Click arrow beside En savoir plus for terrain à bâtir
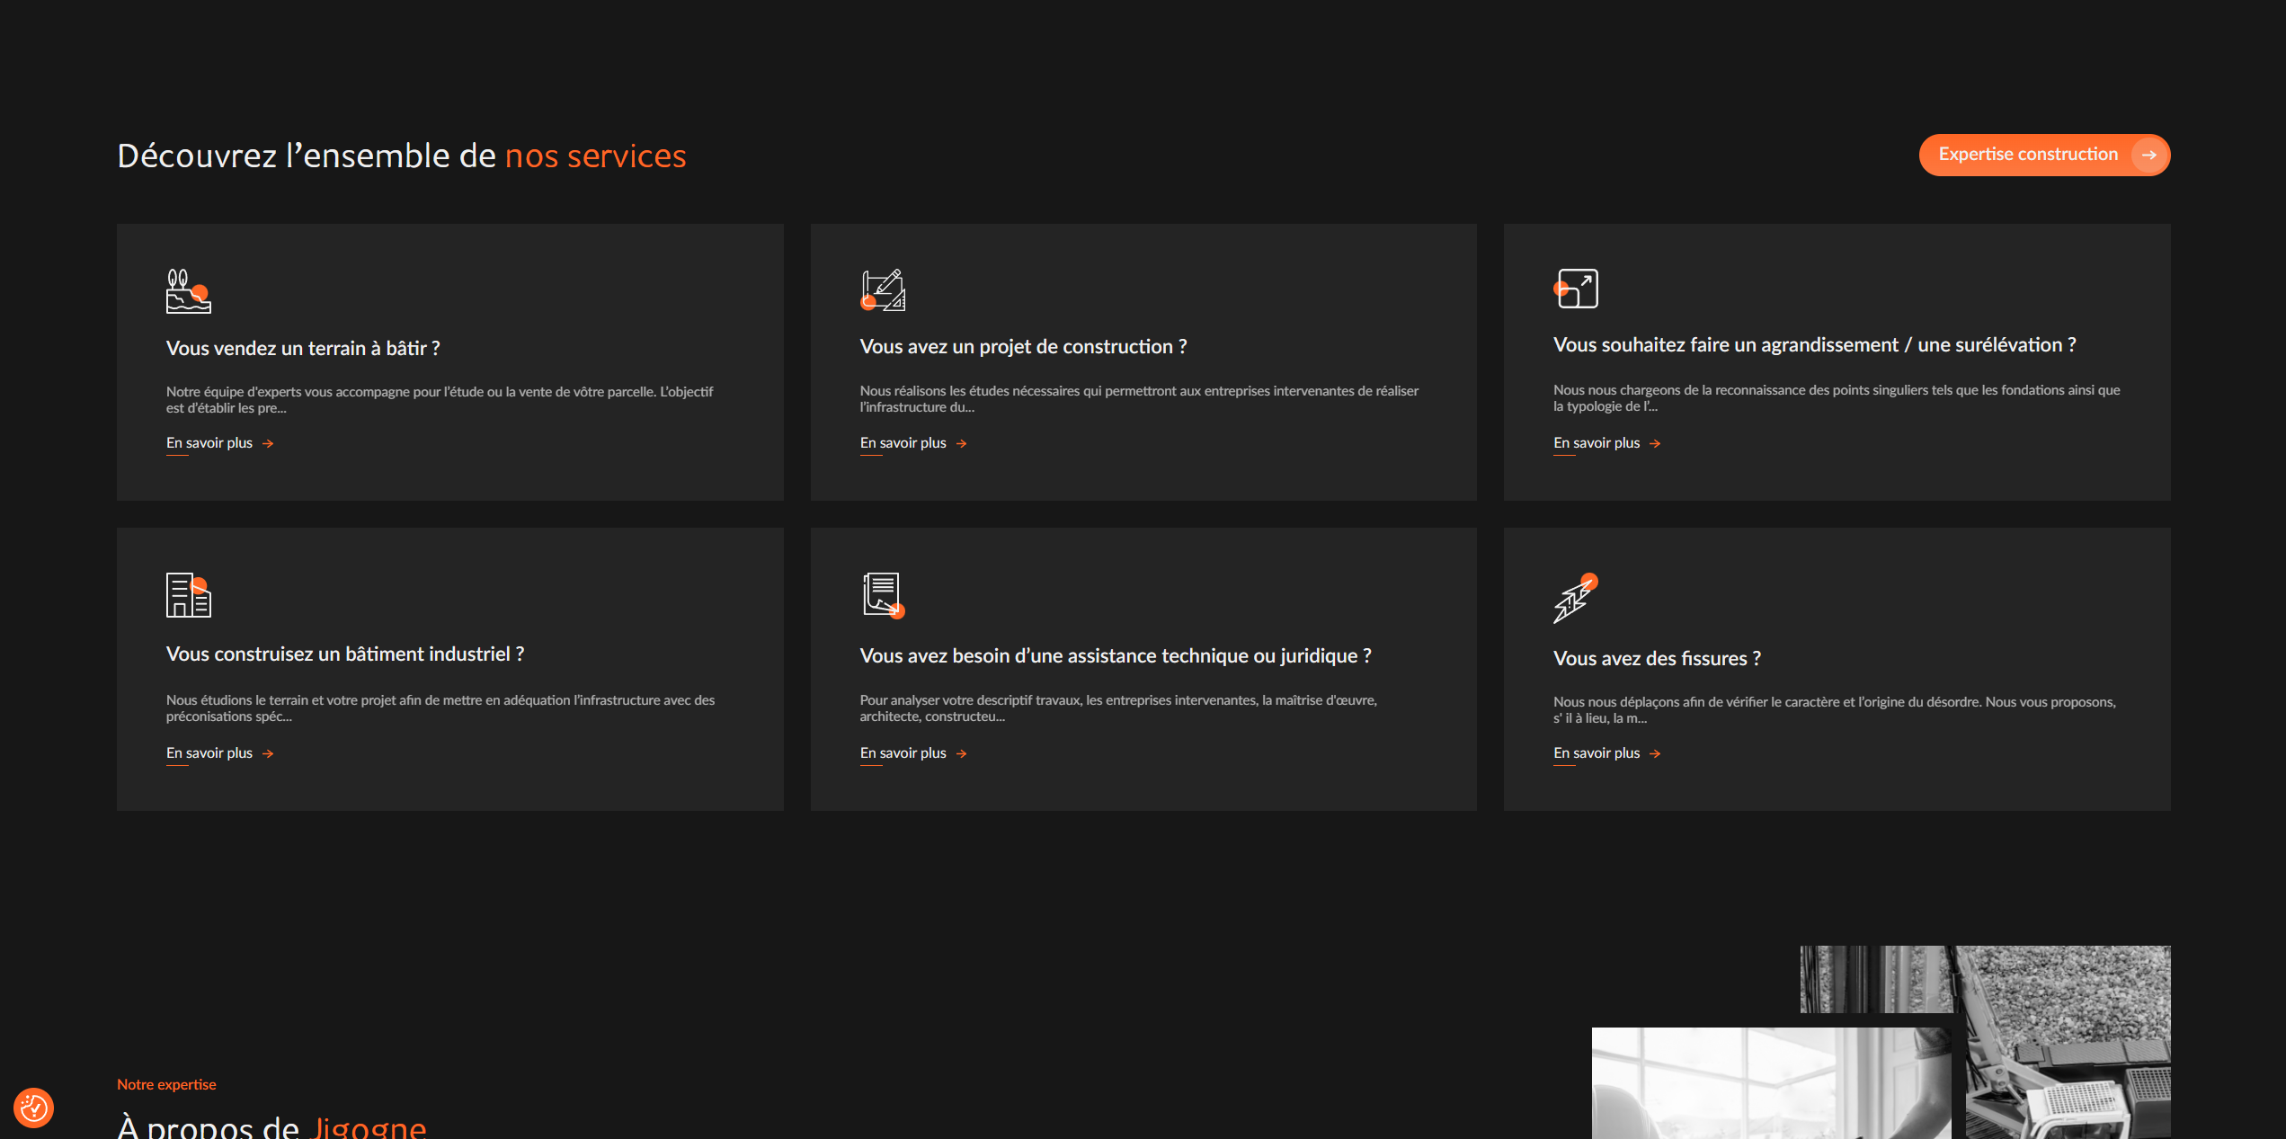Screen dimensions: 2286x1139 point(268,444)
